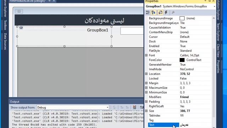Screen dimensions: 227x128
Task: Click the Cursor value Default
Action: tap(184, 37)
